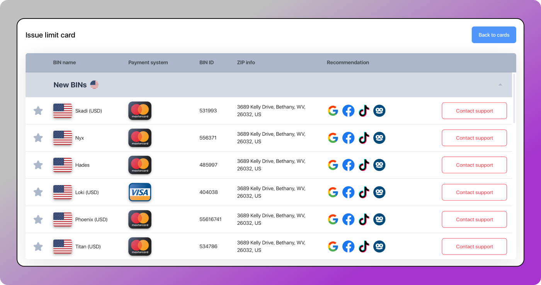Click the vertical scrollbar of BIN table
The height and width of the screenshot is (285, 541).
coord(514,98)
